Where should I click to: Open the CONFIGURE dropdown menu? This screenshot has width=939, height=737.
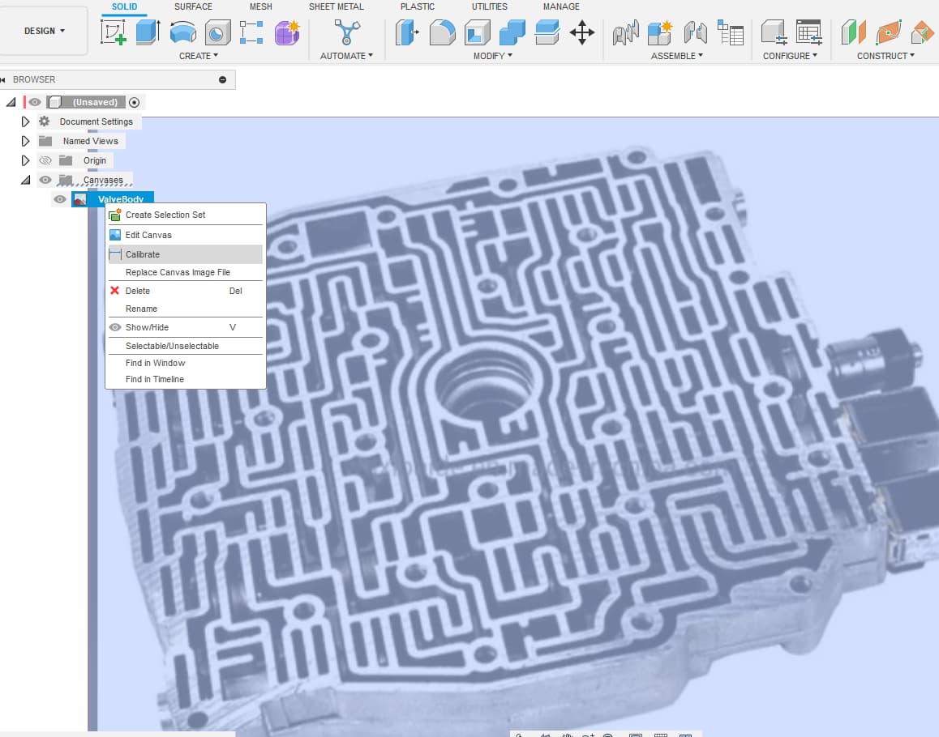(x=790, y=56)
